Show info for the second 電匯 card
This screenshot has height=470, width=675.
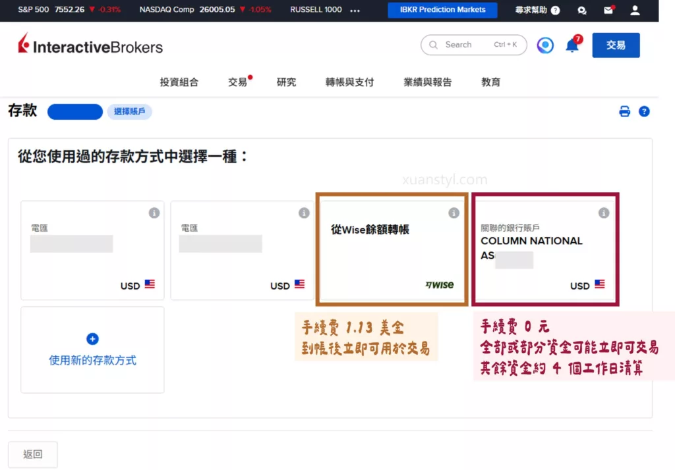pyautogui.click(x=304, y=213)
